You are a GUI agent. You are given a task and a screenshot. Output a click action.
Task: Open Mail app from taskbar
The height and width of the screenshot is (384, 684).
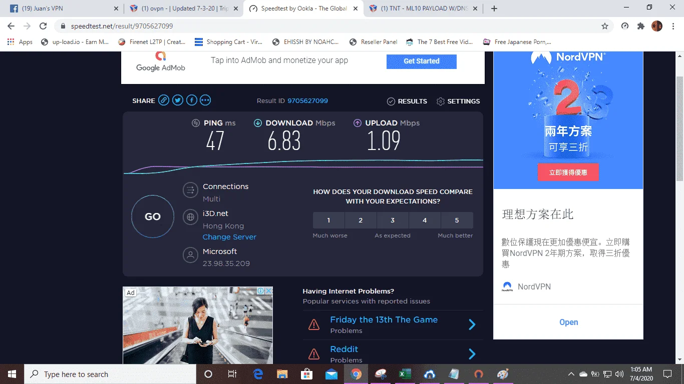point(331,374)
